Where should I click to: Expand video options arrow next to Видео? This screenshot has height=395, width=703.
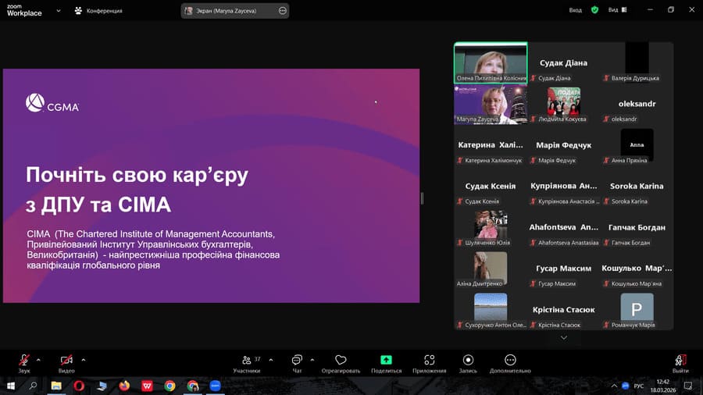click(84, 359)
